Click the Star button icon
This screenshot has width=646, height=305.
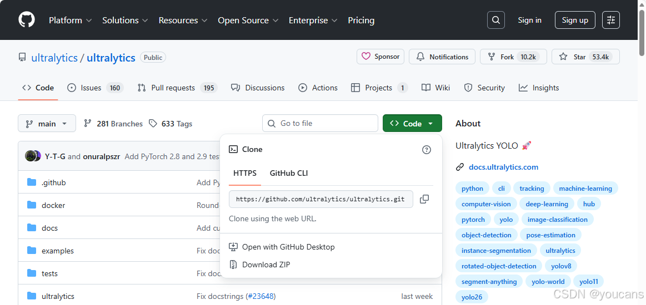(x=563, y=57)
